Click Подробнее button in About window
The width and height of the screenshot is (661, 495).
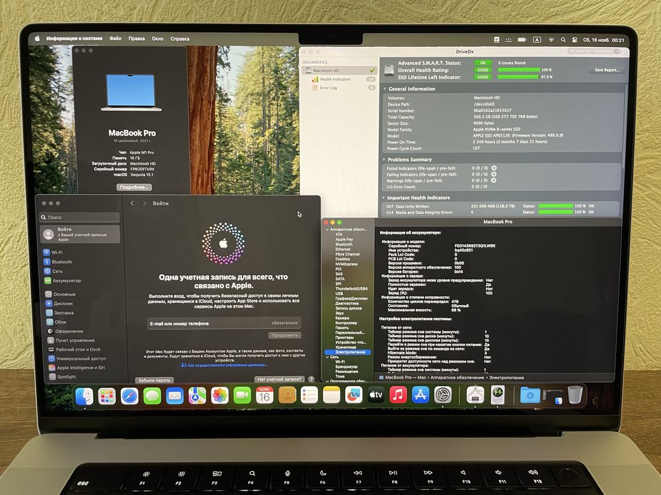(134, 187)
